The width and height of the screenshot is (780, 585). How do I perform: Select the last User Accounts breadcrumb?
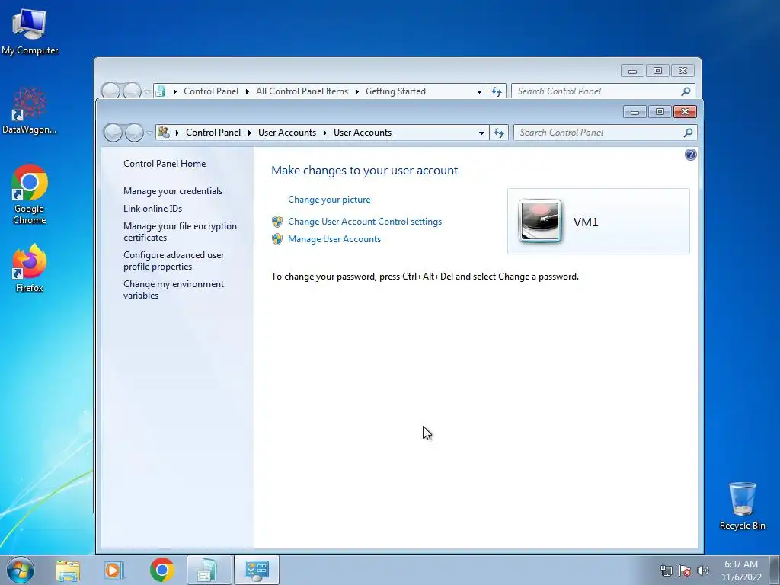(363, 133)
